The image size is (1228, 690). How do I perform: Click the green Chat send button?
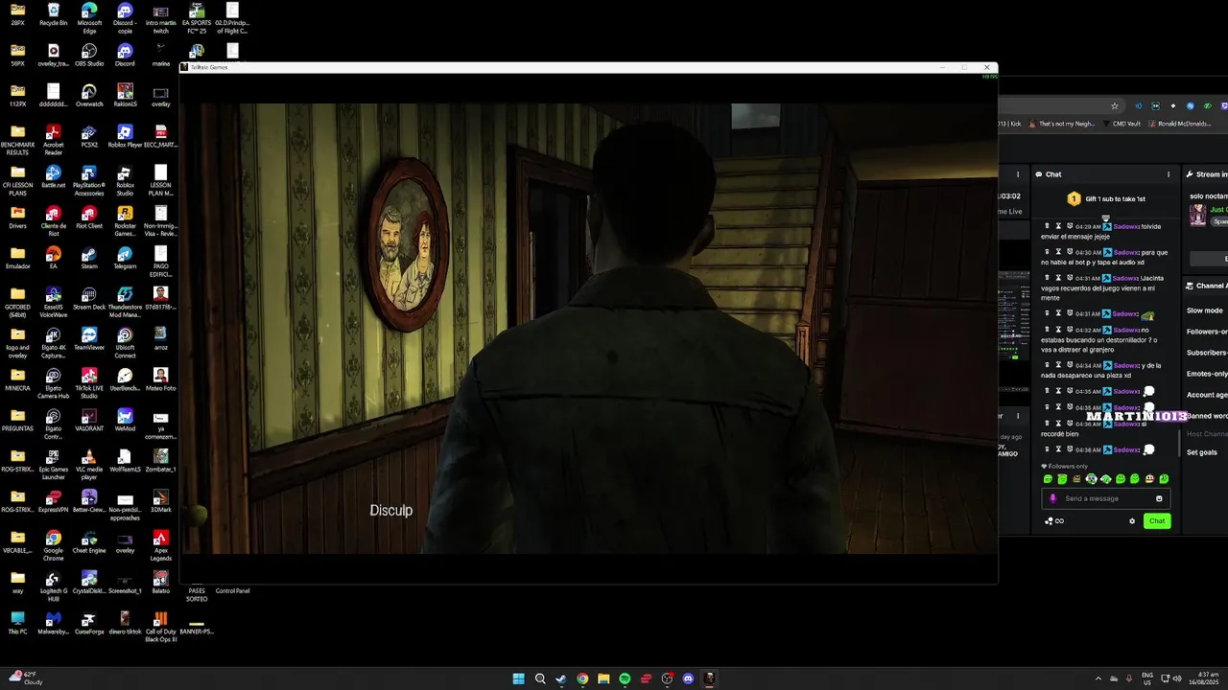click(1157, 521)
